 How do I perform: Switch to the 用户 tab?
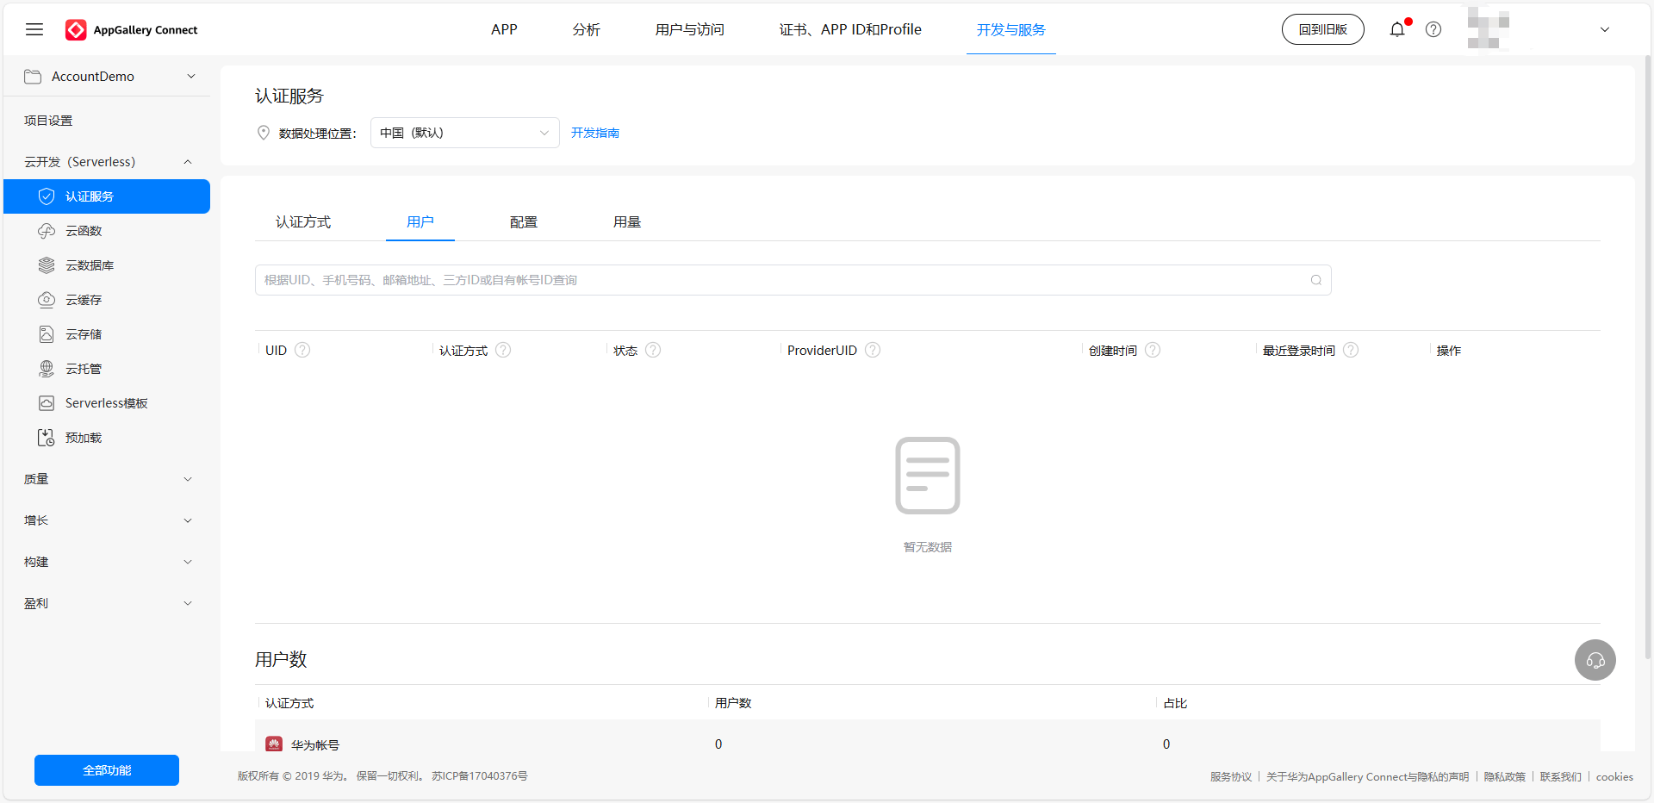pyautogui.click(x=420, y=222)
